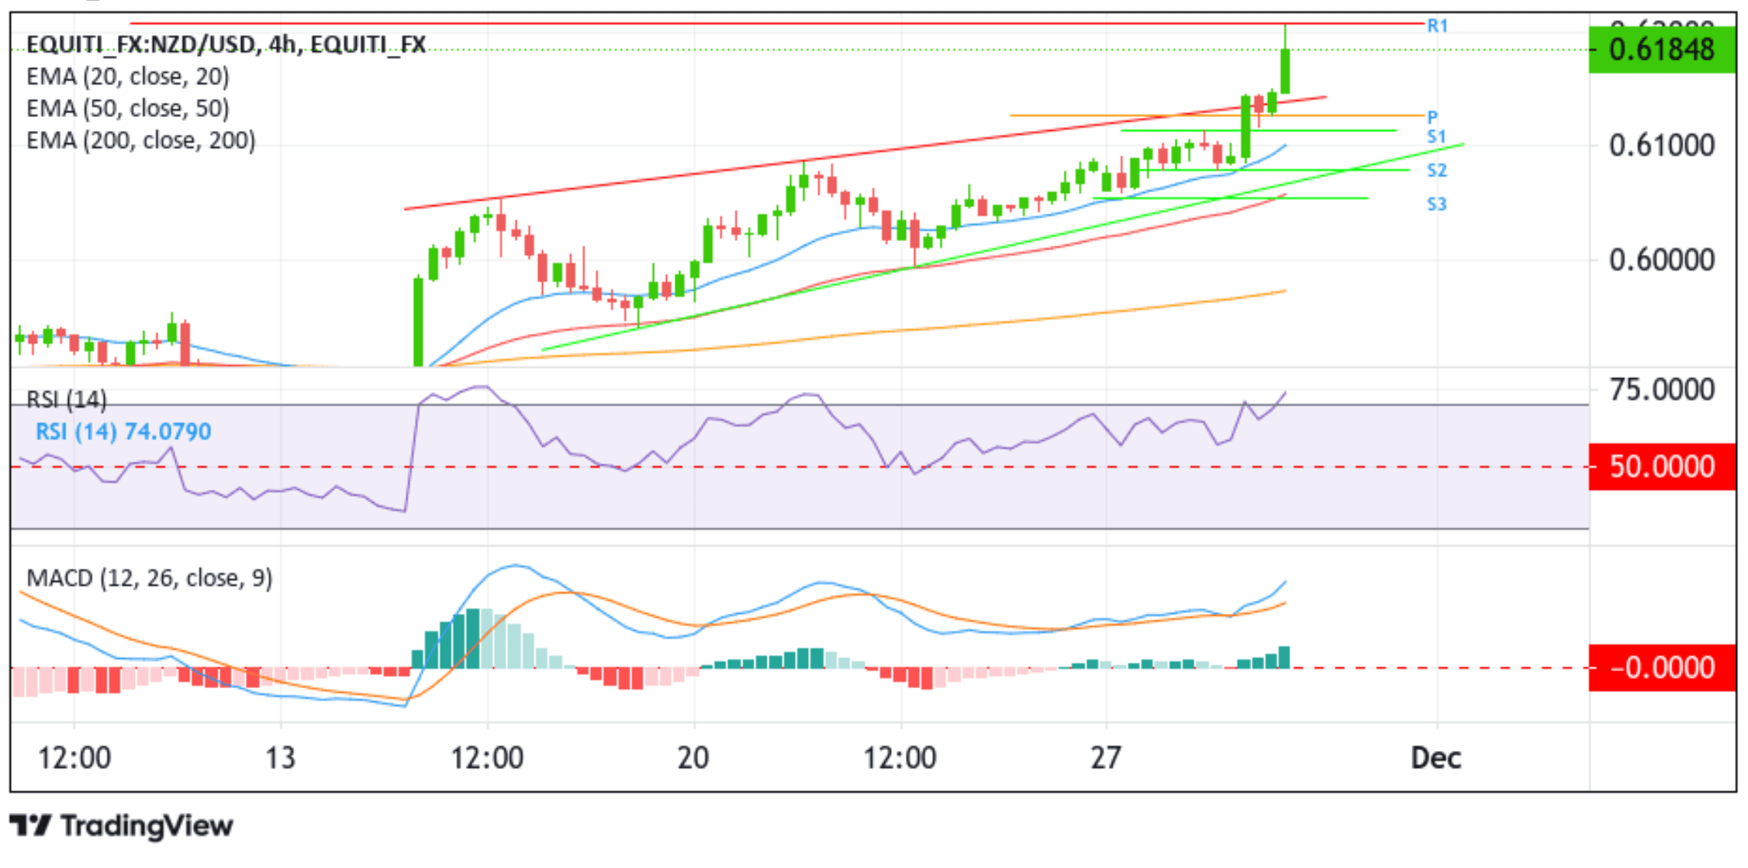This screenshot has height=868, width=1748.
Task: Click the 20 date label on time axis
Action: coord(693,758)
